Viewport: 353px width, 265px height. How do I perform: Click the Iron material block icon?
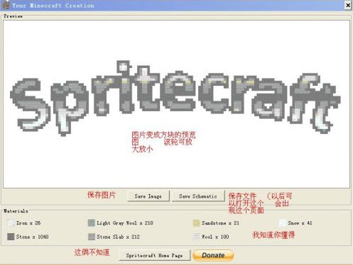[11, 222]
